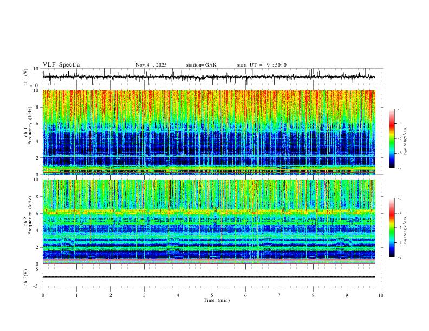Click the "-7" tick on upper colorbar
This screenshot has height=331, width=429.
tap(399, 168)
